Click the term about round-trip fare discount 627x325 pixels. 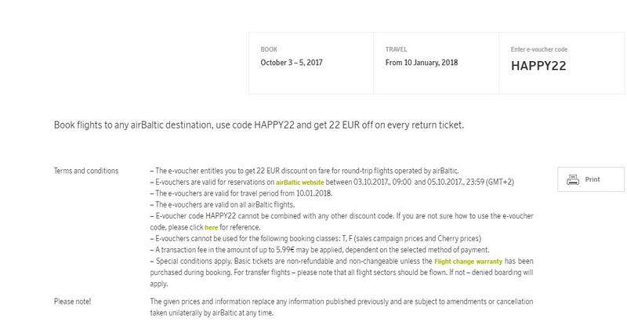coord(304,171)
